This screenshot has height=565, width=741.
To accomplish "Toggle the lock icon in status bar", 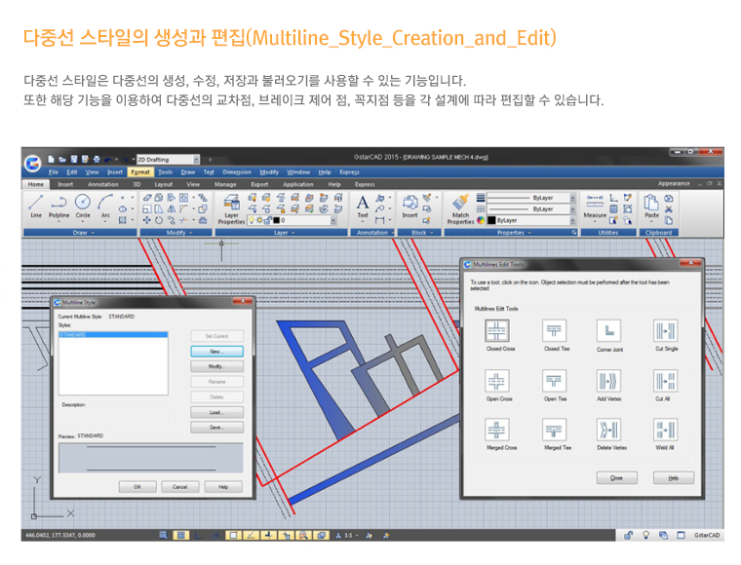I will (x=629, y=535).
